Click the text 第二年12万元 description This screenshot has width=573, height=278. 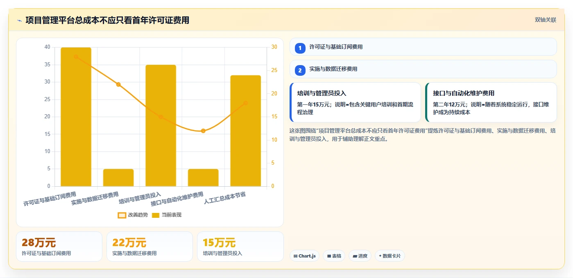click(x=491, y=108)
